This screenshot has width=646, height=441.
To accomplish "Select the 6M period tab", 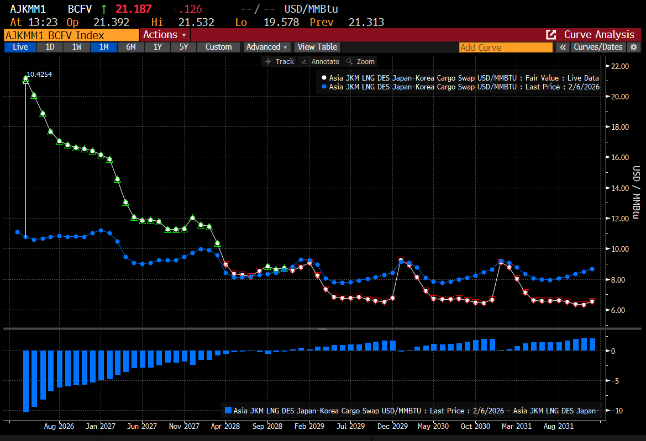I will tap(130, 47).
